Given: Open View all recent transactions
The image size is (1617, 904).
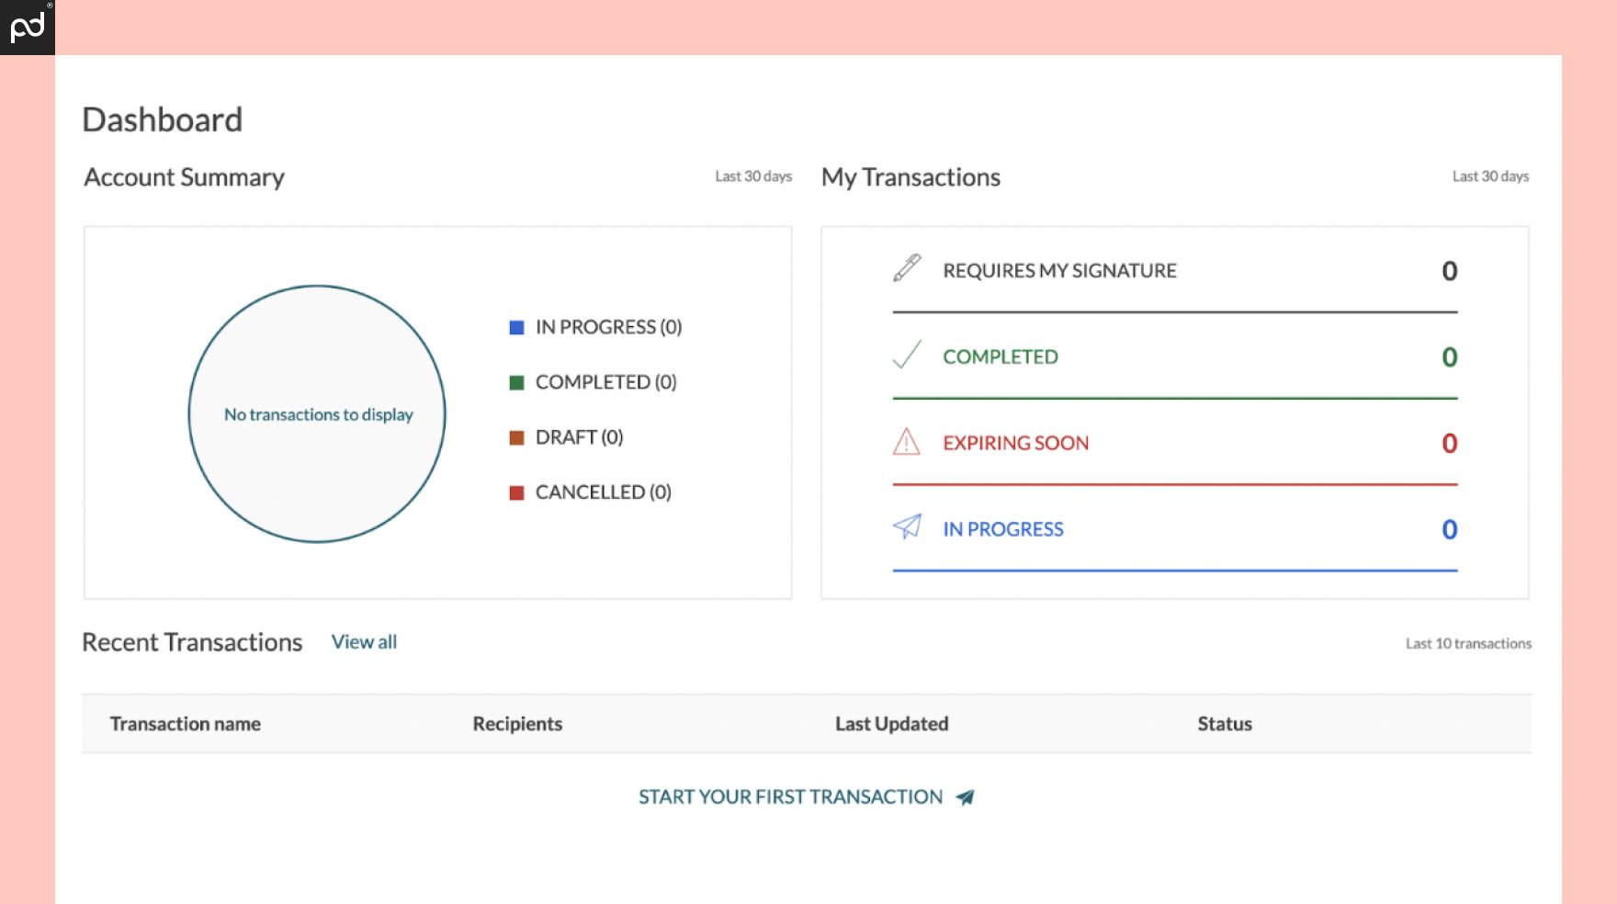Looking at the screenshot, I should point(364,642).
